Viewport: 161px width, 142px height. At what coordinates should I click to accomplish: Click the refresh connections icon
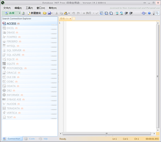pyautogui.click(x=23, y=13)
